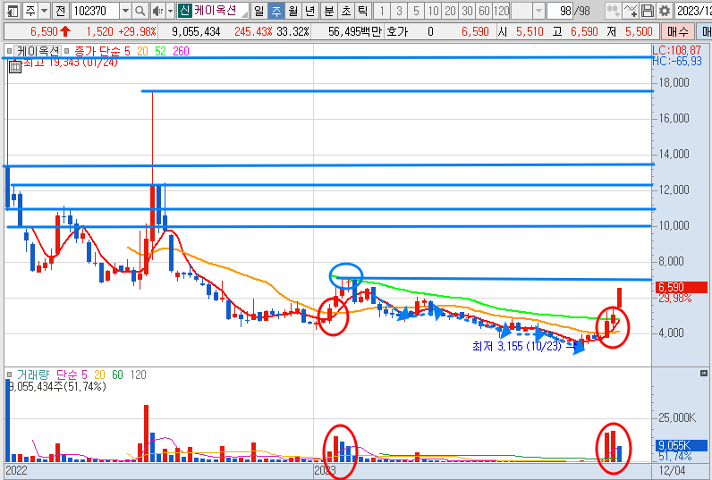Screen dimensions: 712x480
Task: Open the 주 market type dropdown arrow
Action: pos(44,11)
